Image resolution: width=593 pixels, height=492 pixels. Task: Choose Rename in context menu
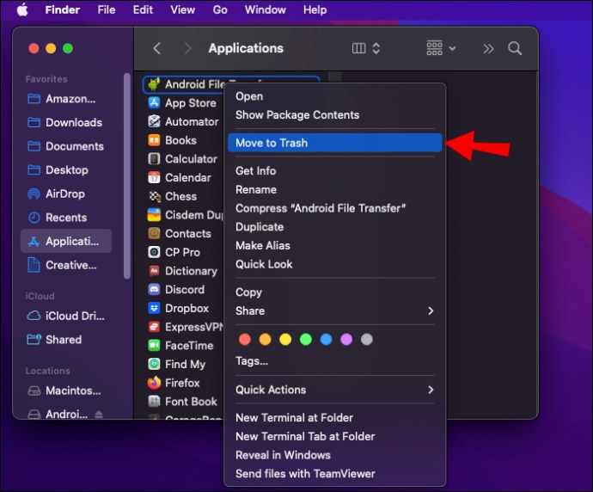[334, 189]
